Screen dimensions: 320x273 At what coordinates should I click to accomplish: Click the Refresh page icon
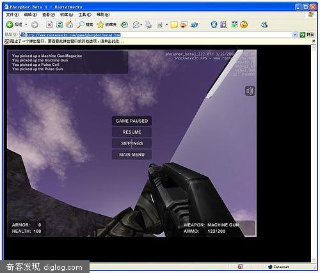(60, 25)
